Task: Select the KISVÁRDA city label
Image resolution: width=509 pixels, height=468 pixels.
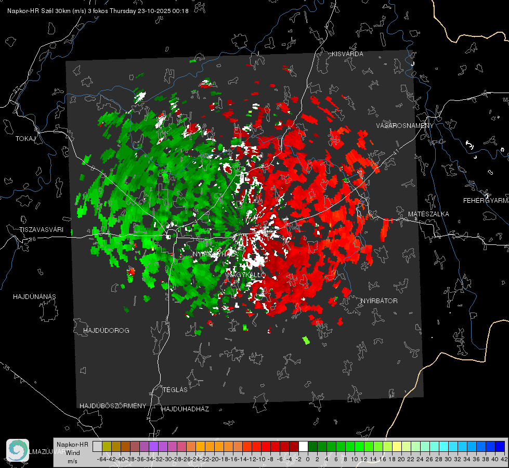Action: click(347, 54)
